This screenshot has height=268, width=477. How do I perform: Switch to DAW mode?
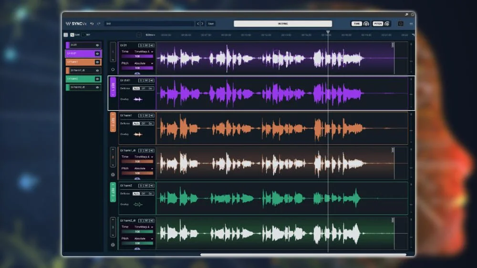(75, 35)
